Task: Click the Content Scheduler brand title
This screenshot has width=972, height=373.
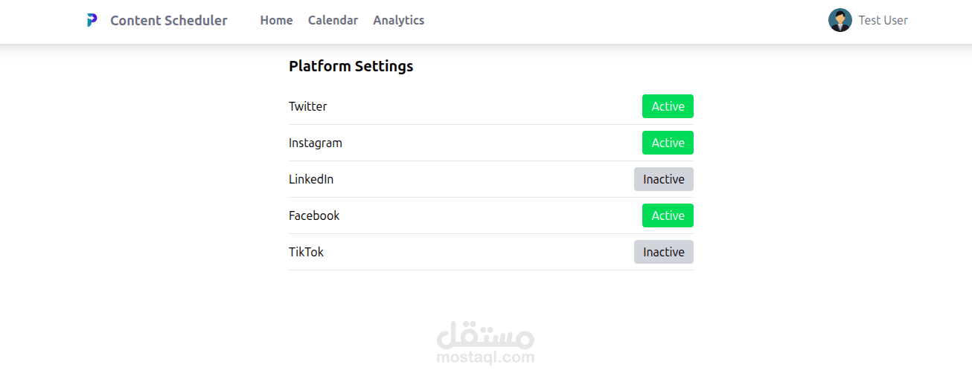Action: (169, 20)
